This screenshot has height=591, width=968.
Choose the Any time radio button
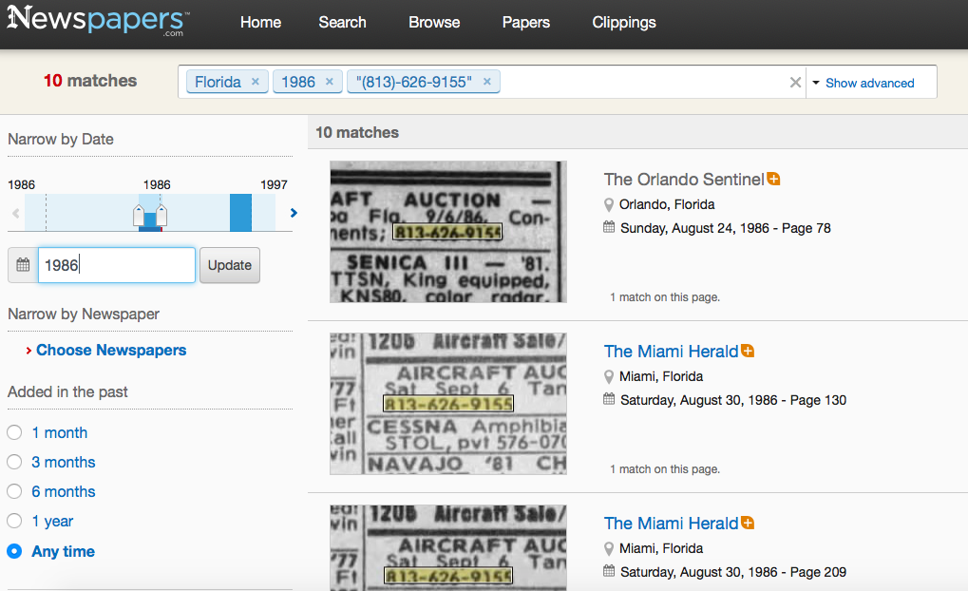pyautogui.click(x=14, y=551)
